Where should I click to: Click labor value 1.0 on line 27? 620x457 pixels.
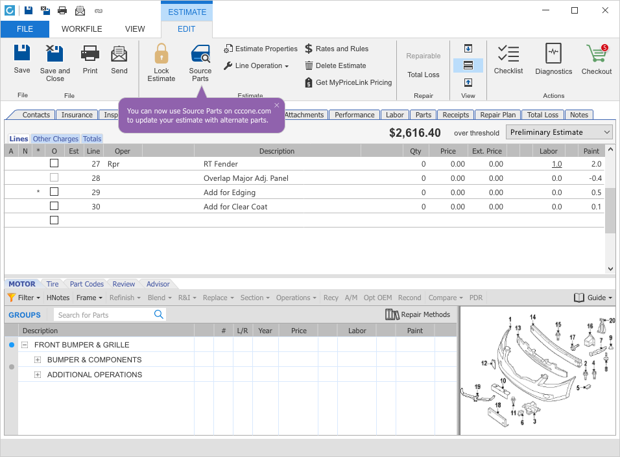click(556, 163)
